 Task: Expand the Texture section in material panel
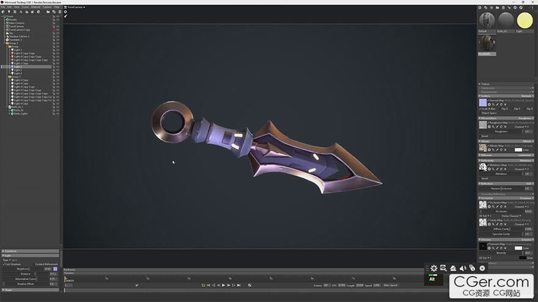[x=480, y=84]
